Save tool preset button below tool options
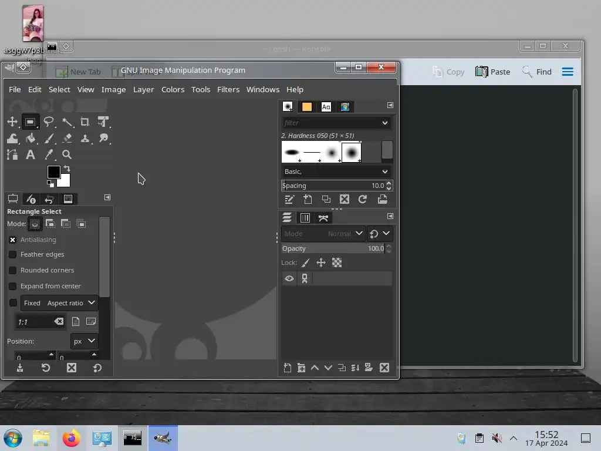Image resolution: width=601 pixels, height=451 pixels. pos(20,368)
